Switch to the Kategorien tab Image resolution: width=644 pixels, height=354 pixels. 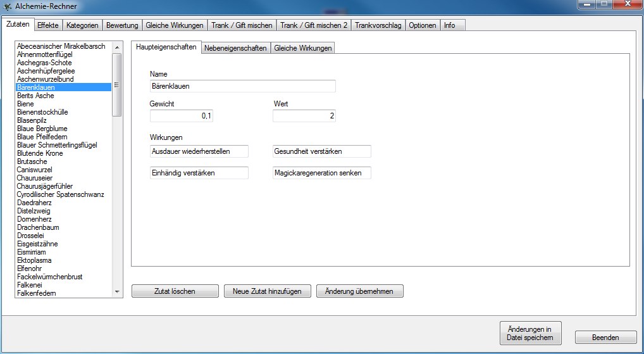pos(82,25)
